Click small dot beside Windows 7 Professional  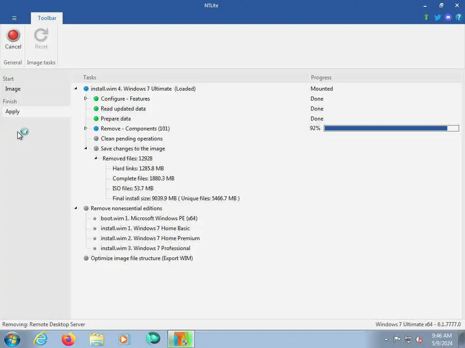(x=95, y=249)
